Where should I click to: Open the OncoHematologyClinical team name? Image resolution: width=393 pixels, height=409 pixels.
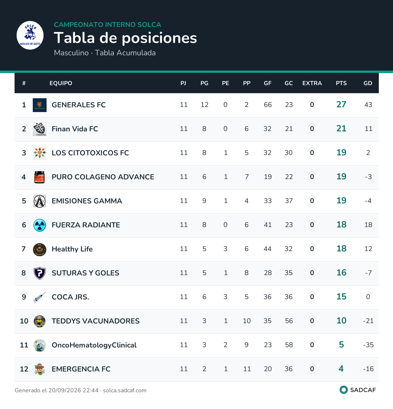94,345
